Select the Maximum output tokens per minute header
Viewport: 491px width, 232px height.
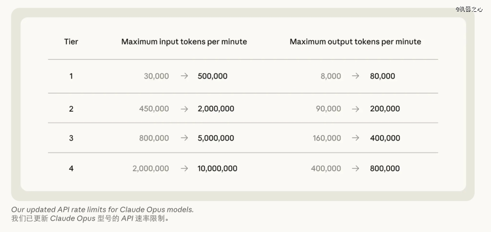[x=356, y=42]
